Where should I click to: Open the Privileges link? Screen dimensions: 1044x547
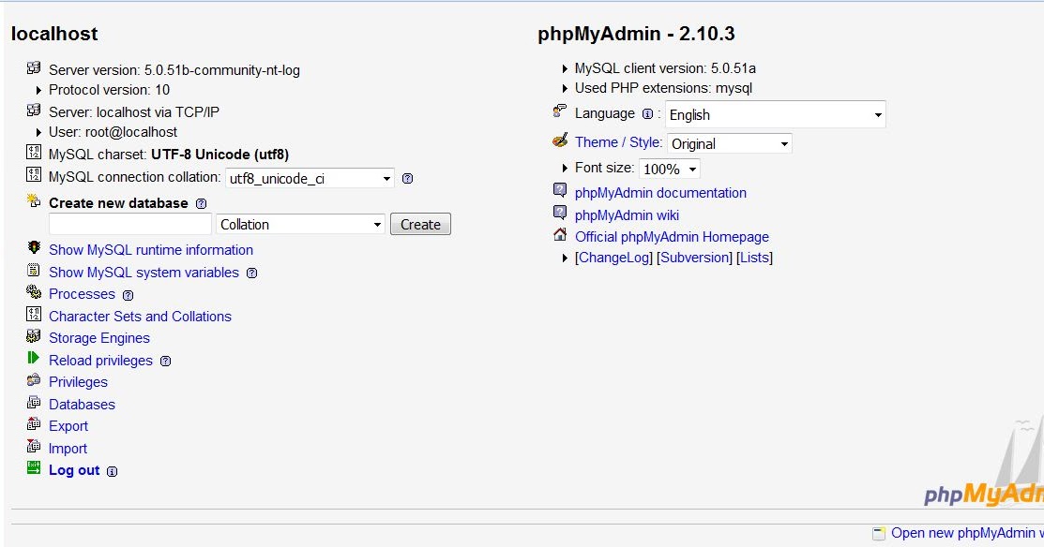(78, 382)
